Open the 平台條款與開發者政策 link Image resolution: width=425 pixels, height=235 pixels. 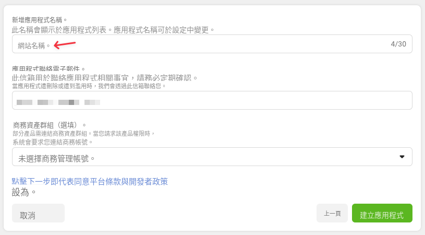(x=90, y=182)
